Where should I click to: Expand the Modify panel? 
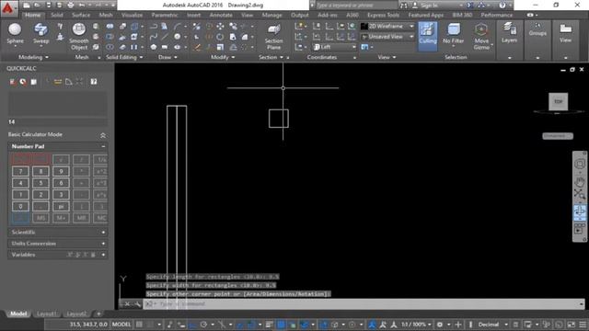(x=223, y=57)
